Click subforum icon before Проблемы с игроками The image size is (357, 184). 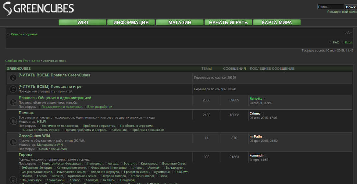point(118,126)
